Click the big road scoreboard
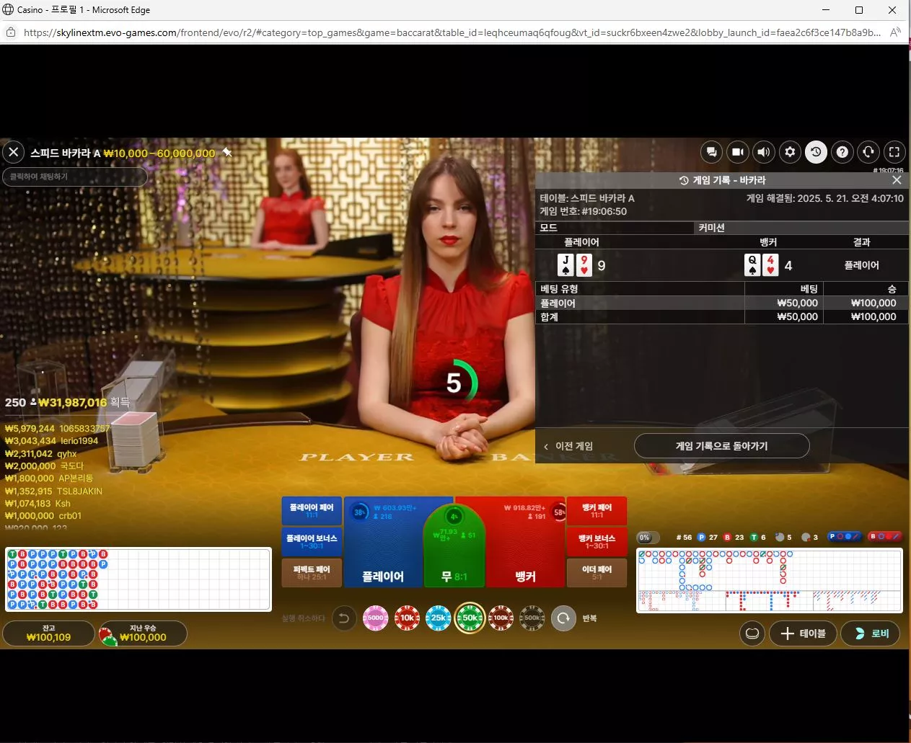Image resolution: width=911 pixels, height=743 pixels. point(769,571)
